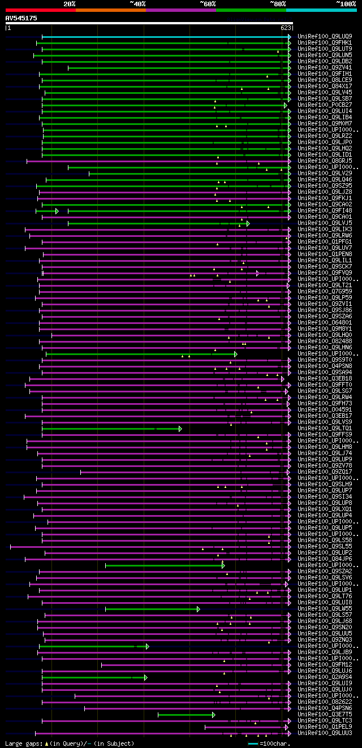This screenshot has width=362, height=748.
Task: Open the UniRef100_O04591 entry
Action: click(325, 410)
